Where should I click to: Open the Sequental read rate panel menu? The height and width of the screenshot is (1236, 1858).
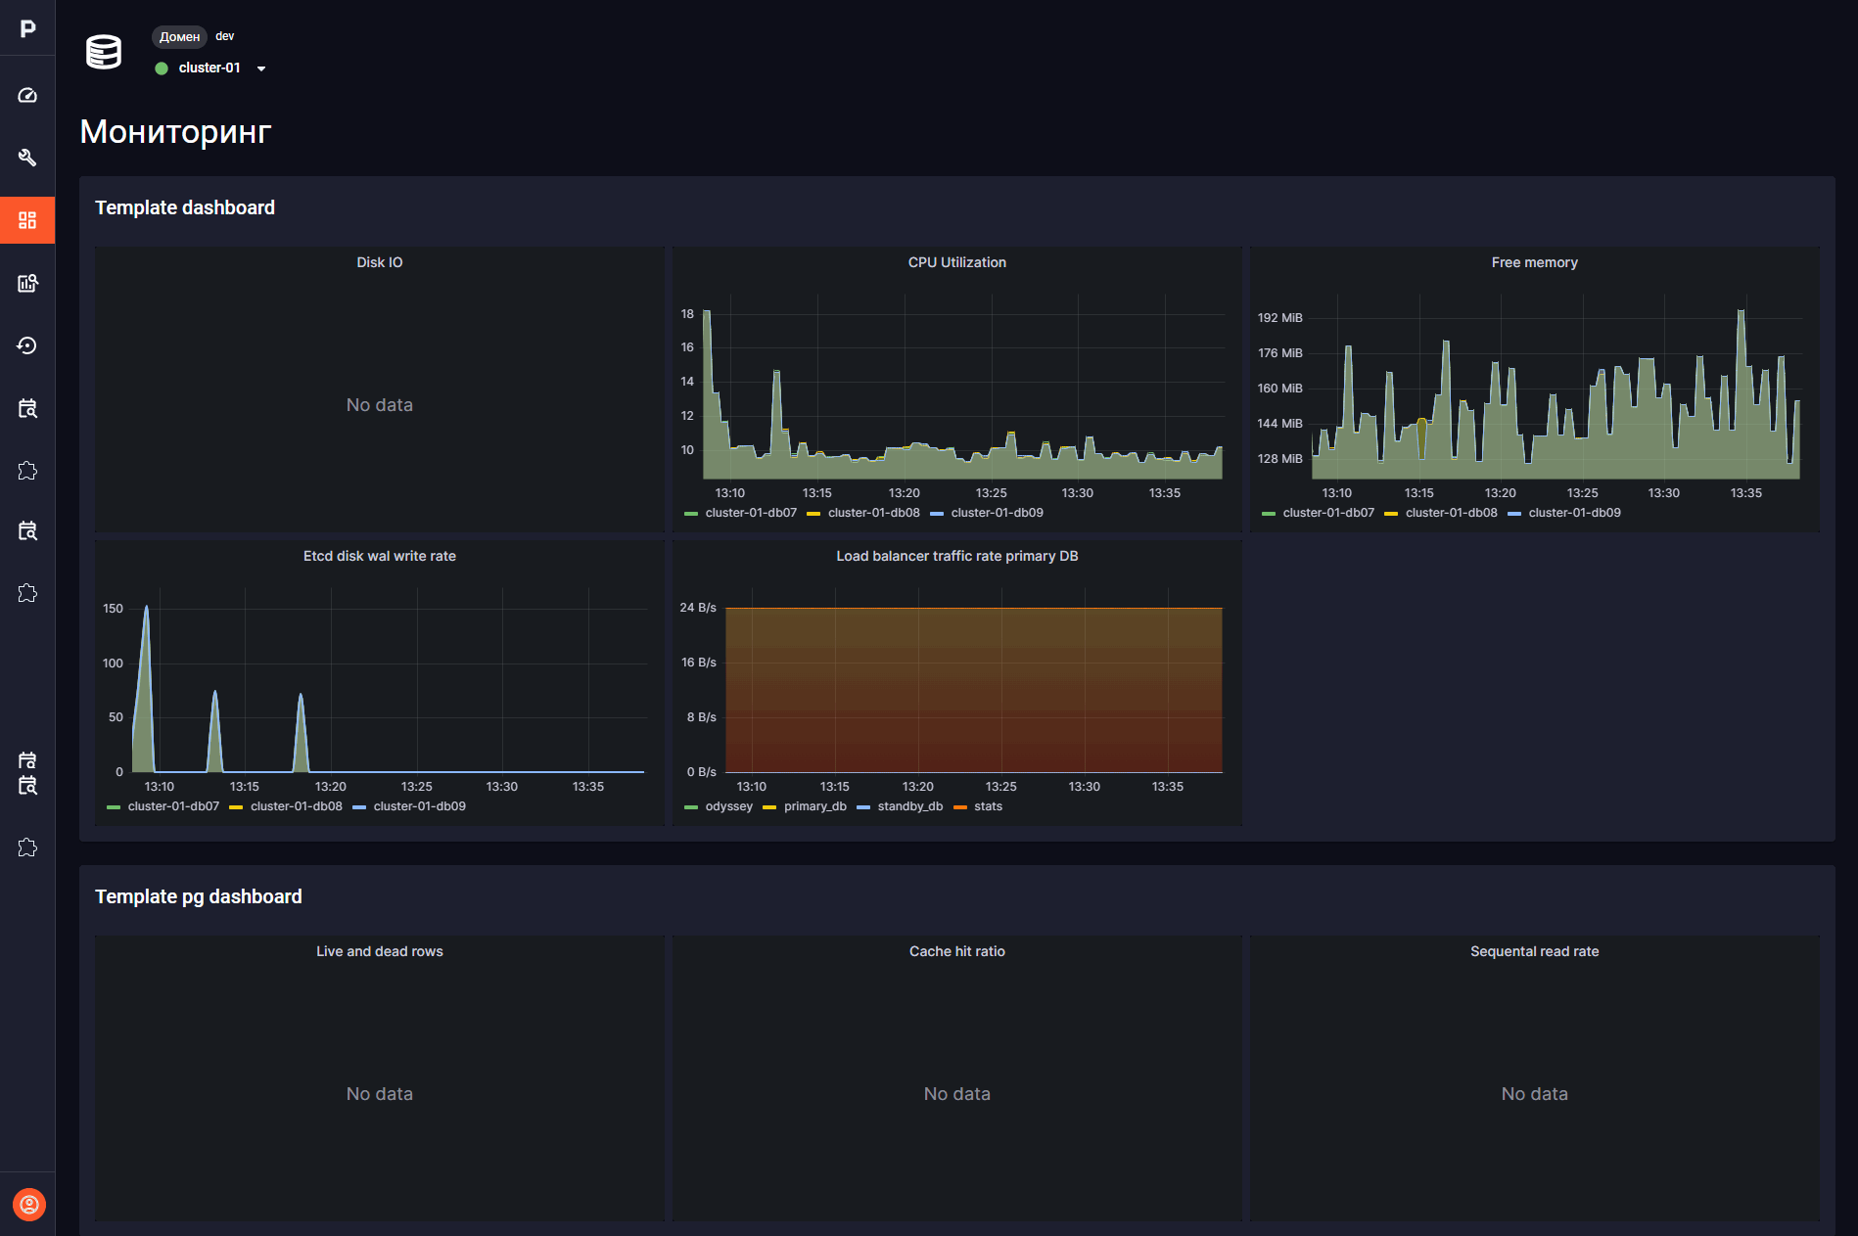(x=1535, y=951)
